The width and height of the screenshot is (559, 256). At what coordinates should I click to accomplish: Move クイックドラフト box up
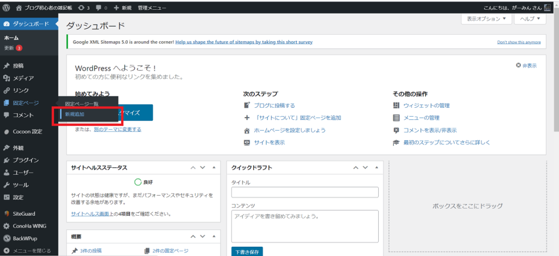coord(356,168)
